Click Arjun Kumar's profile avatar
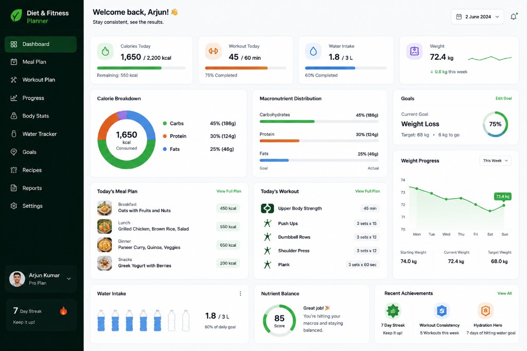 (17, 279)
